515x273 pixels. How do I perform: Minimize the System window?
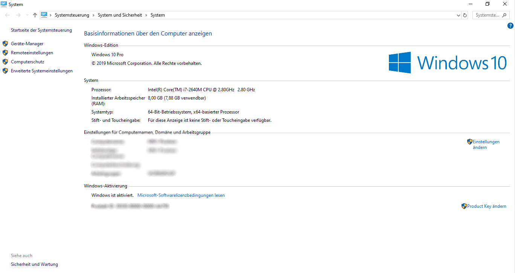471,4
